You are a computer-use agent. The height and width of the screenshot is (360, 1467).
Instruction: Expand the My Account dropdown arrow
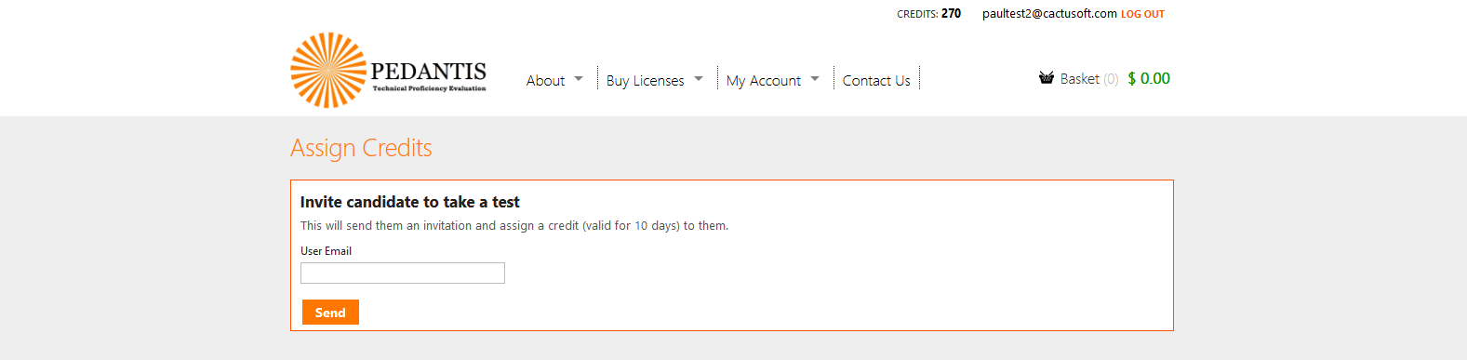click(x=815, y=79)
